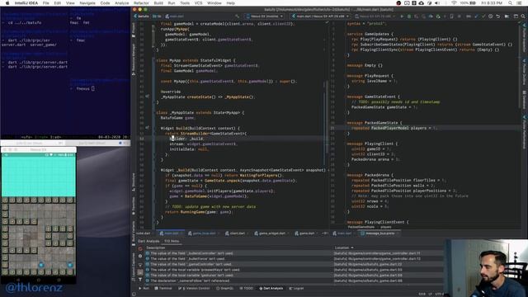Open the hidden editor tabs dropdown
The image size is (528, 297).
coord(325,233)
